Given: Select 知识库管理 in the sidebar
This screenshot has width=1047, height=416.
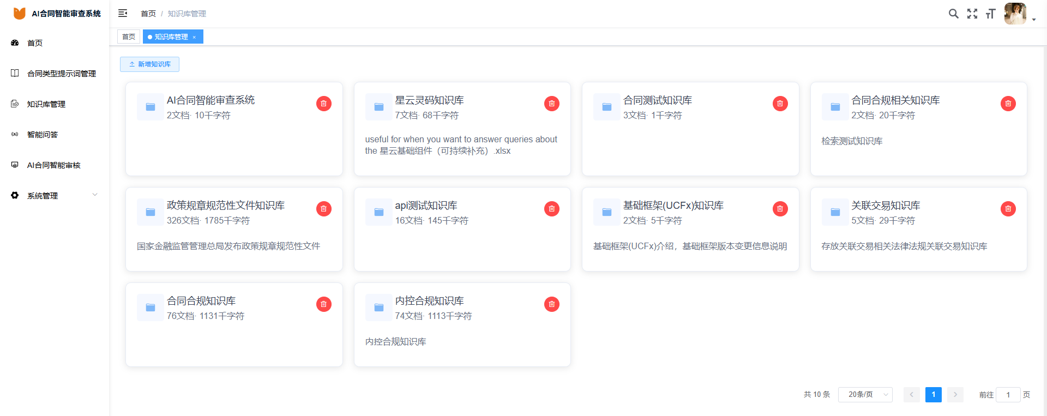Looking at the screenshot, I should (x=55, y=104).
